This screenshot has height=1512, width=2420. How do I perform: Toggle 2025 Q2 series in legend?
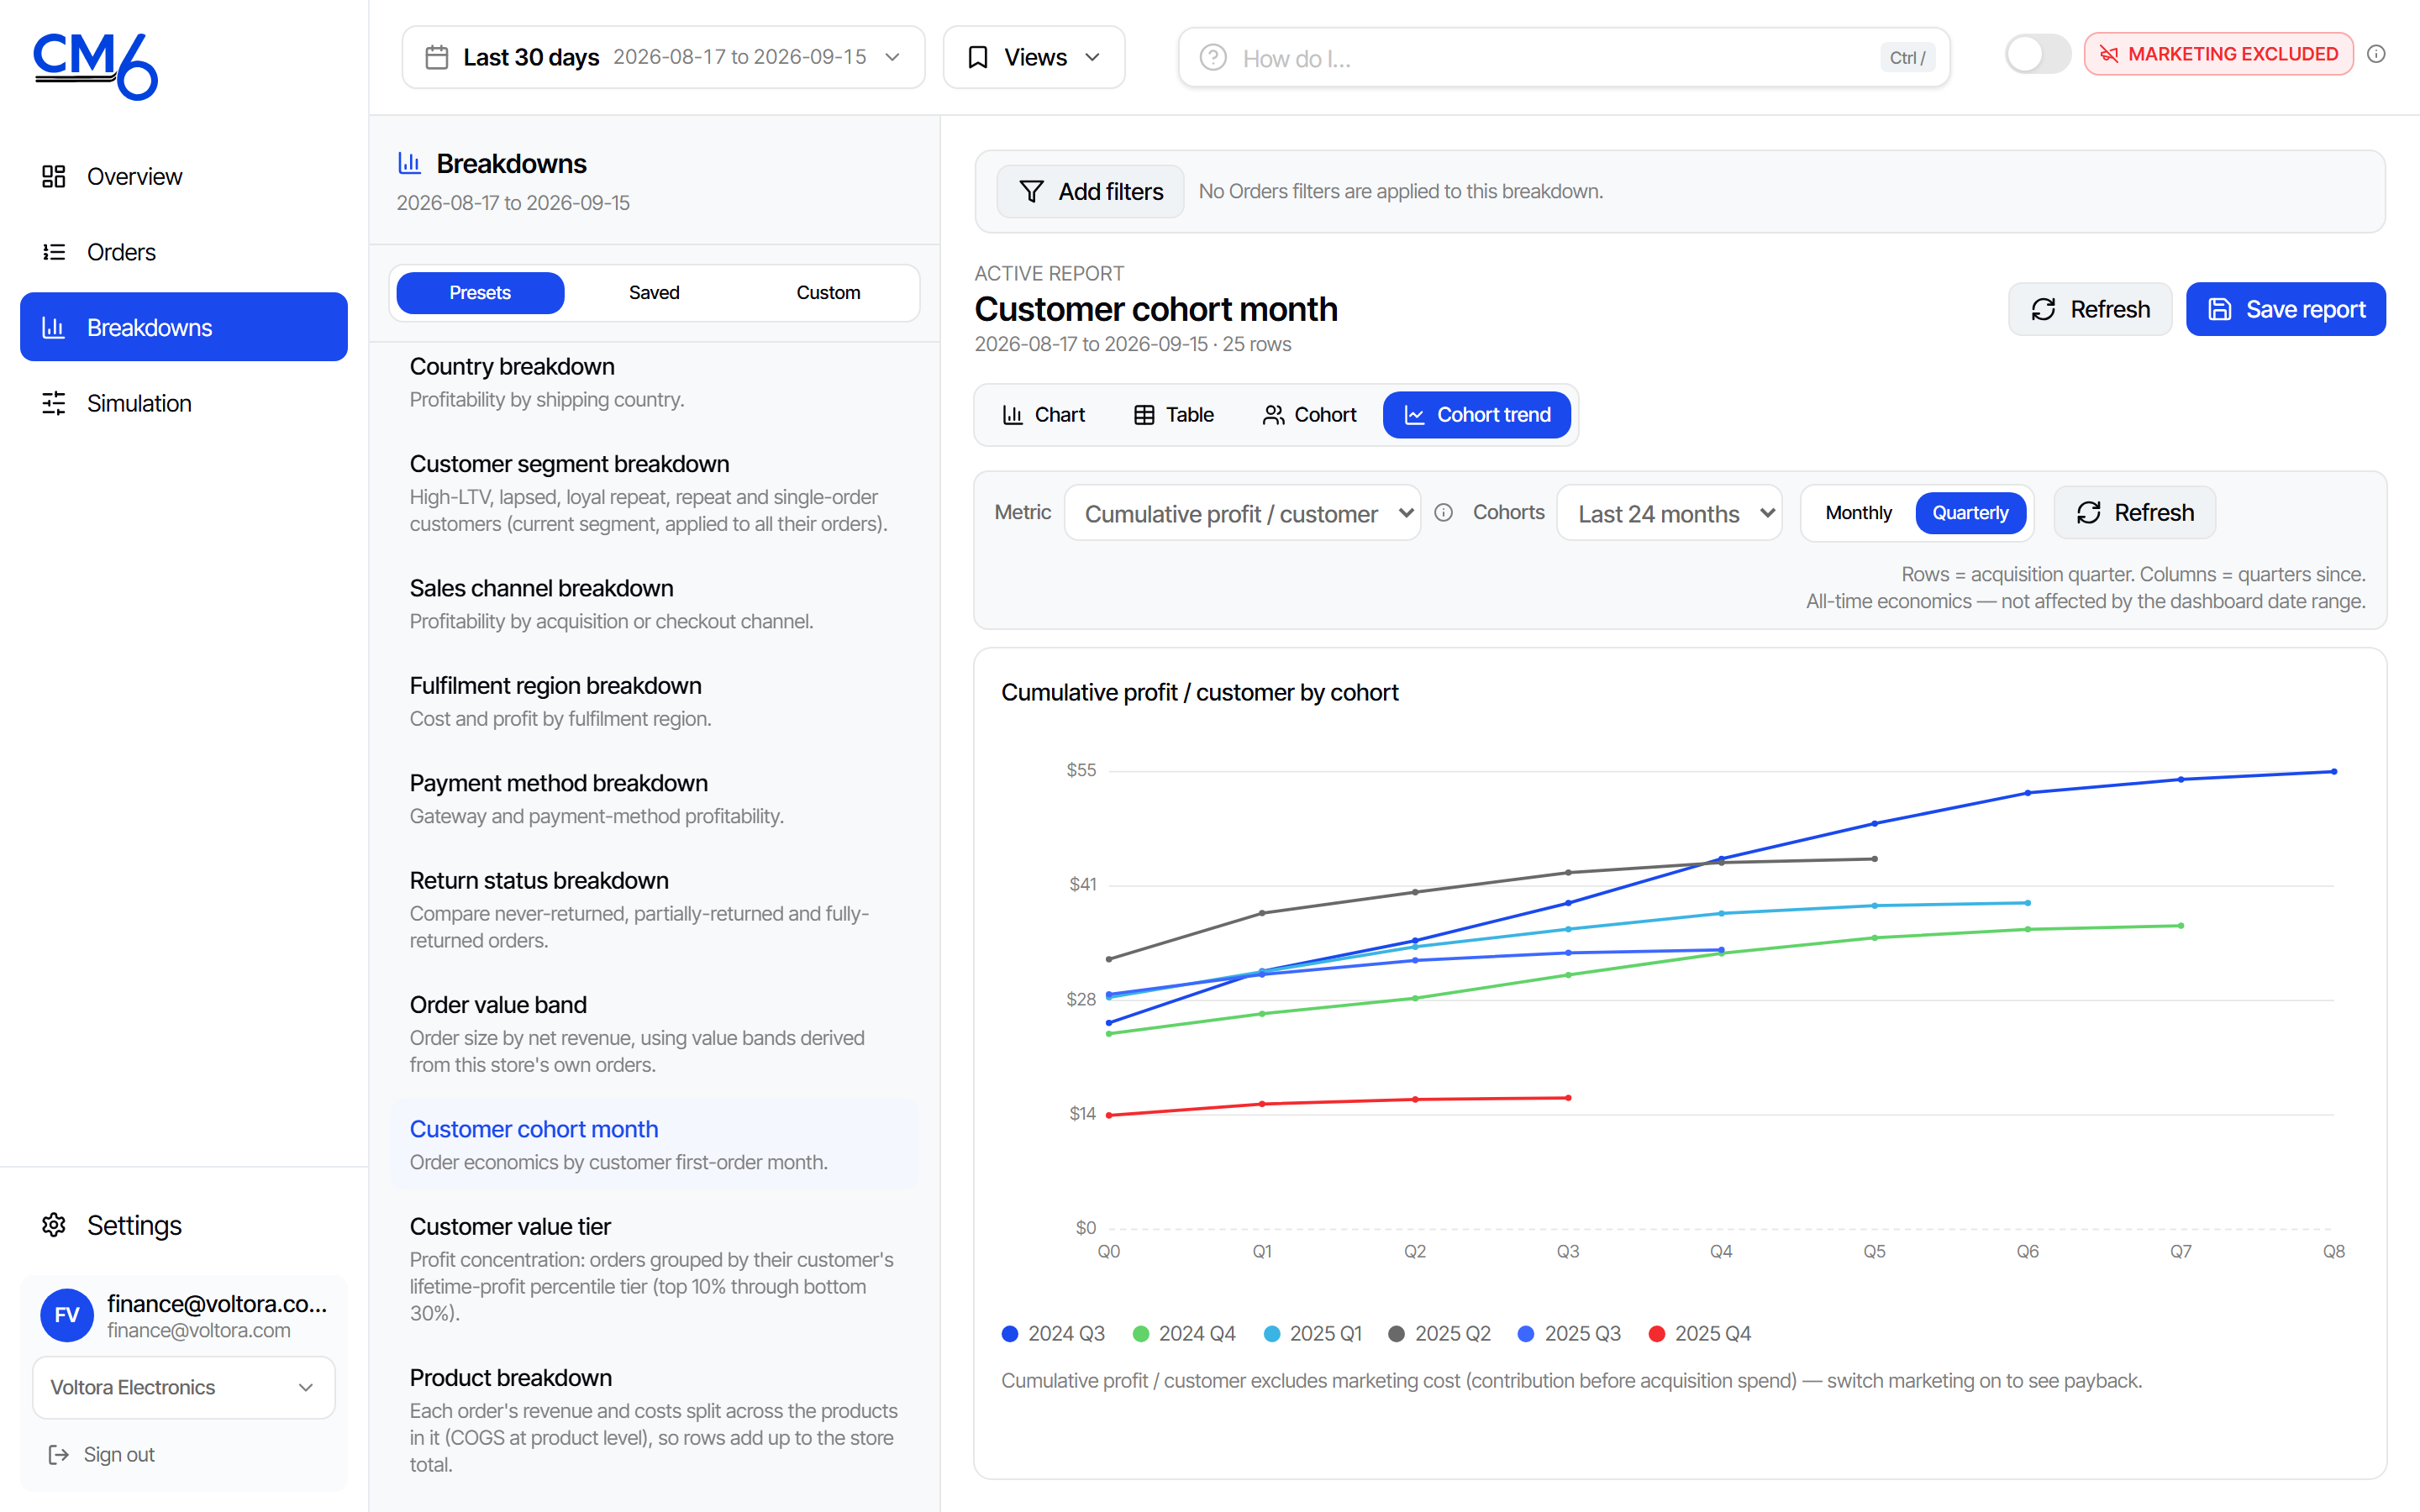tap(1440, 1333)
